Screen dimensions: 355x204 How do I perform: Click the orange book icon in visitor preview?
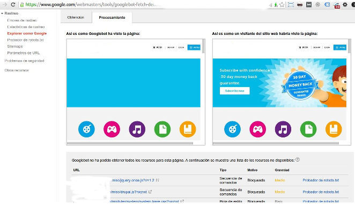[x=334, y=129]
